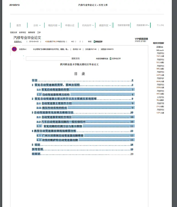The height and width of the screenshot is (207, 177).
Task: Go to the 首页 navigation tab
Action: tap(19, 25)
